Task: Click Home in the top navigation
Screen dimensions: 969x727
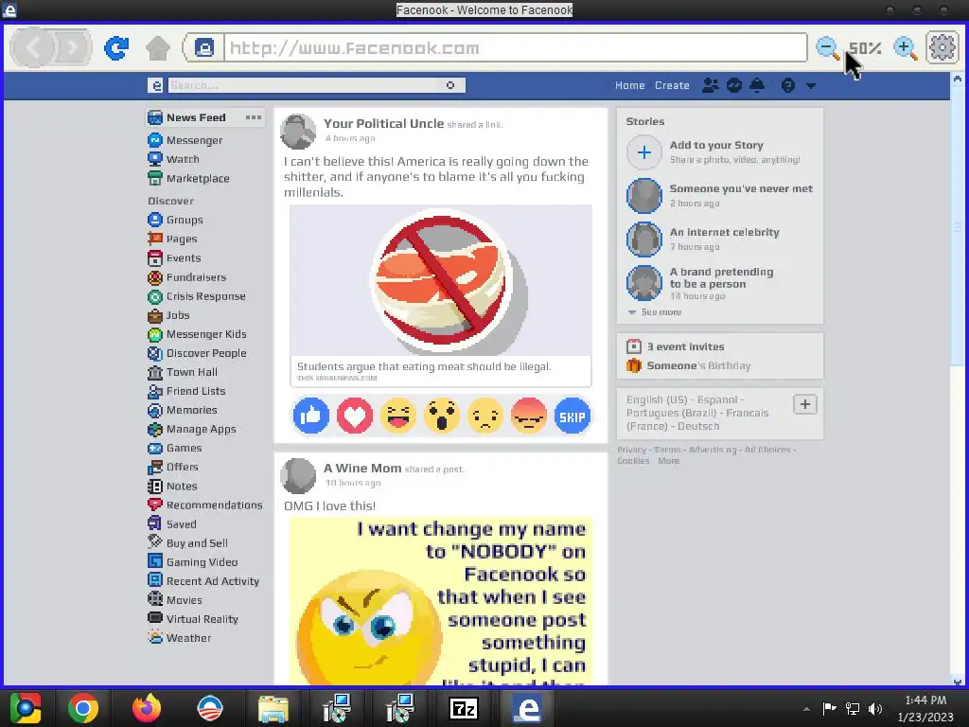Action: point(629,85)
